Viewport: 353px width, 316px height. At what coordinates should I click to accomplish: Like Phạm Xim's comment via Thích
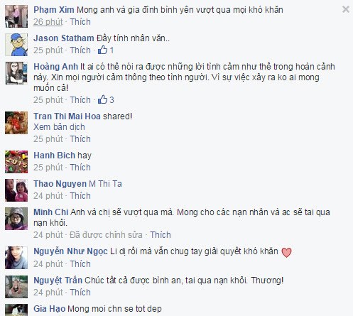point(80,22)
